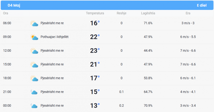The height and width of the screenshot is (112, 214).
Task: Click the 21:00 moon and cloud icon
Action: (34, 92)
